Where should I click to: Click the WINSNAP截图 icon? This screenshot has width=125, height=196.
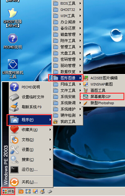coord(86,84)
